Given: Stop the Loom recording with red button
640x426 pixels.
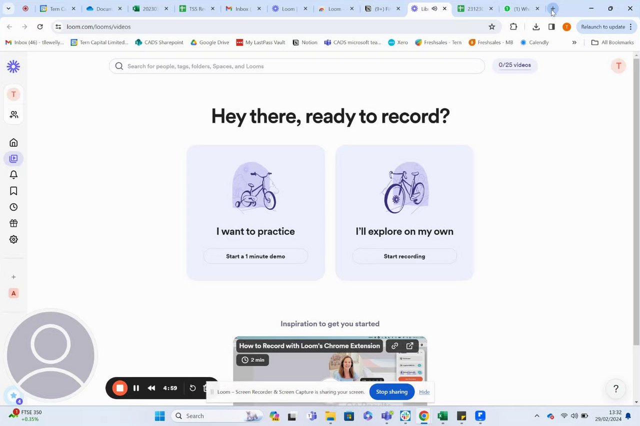Looking at the screenshot, I should tap(120, 388).
